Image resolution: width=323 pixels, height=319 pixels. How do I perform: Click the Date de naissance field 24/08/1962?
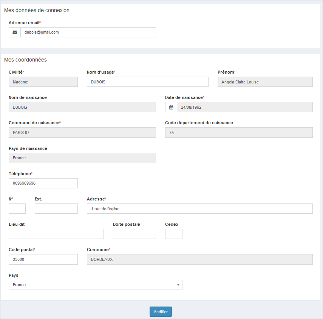click(244, 107)
